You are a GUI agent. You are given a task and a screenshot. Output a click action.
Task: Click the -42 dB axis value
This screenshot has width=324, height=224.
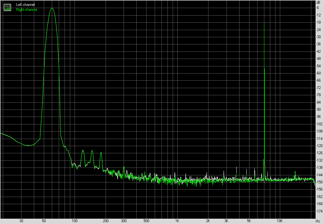[318, 51]
